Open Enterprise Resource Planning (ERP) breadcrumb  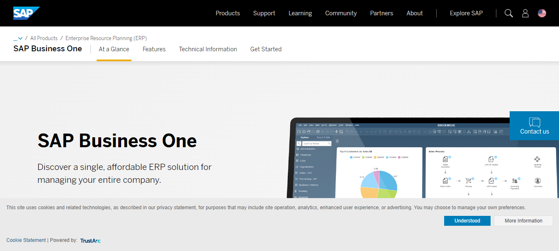click(106, 38)
